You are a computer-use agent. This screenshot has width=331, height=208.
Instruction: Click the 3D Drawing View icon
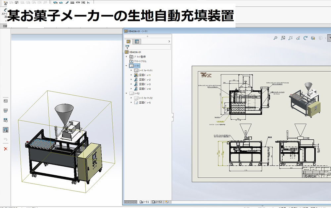pyautogui.click(x=313, y=38)
